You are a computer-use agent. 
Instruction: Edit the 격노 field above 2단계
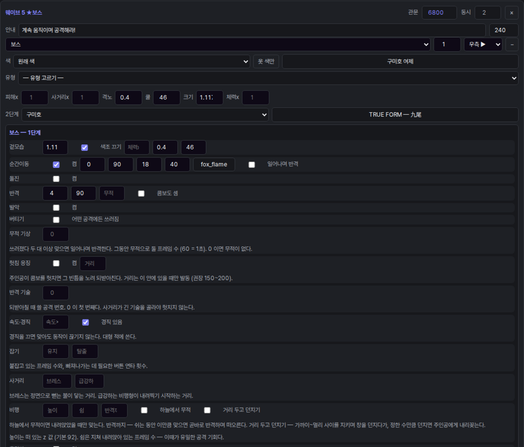pyautogui.click(x=128, y=98)
